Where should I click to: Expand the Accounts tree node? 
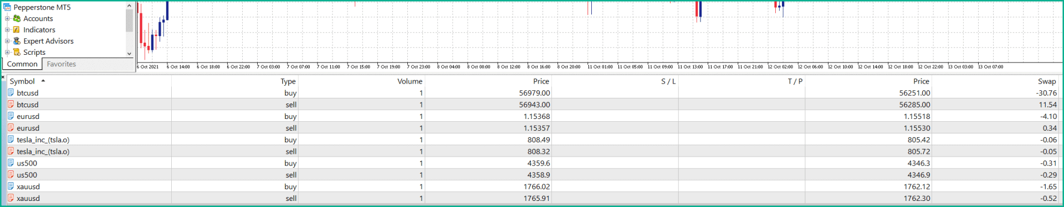tap(7, 18)
